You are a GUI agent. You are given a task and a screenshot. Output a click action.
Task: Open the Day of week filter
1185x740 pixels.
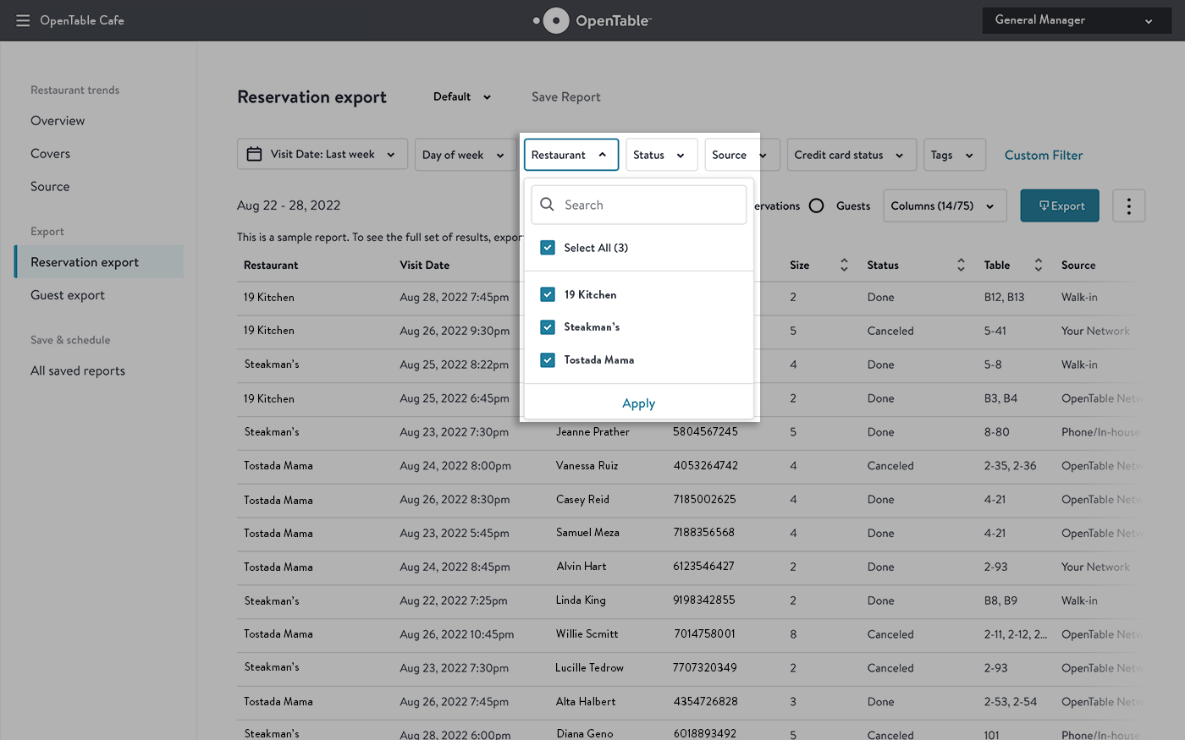point(465,155)
